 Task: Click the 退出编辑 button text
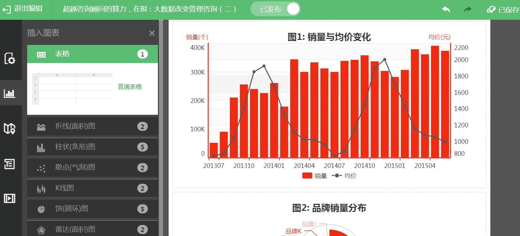point(28,9)
